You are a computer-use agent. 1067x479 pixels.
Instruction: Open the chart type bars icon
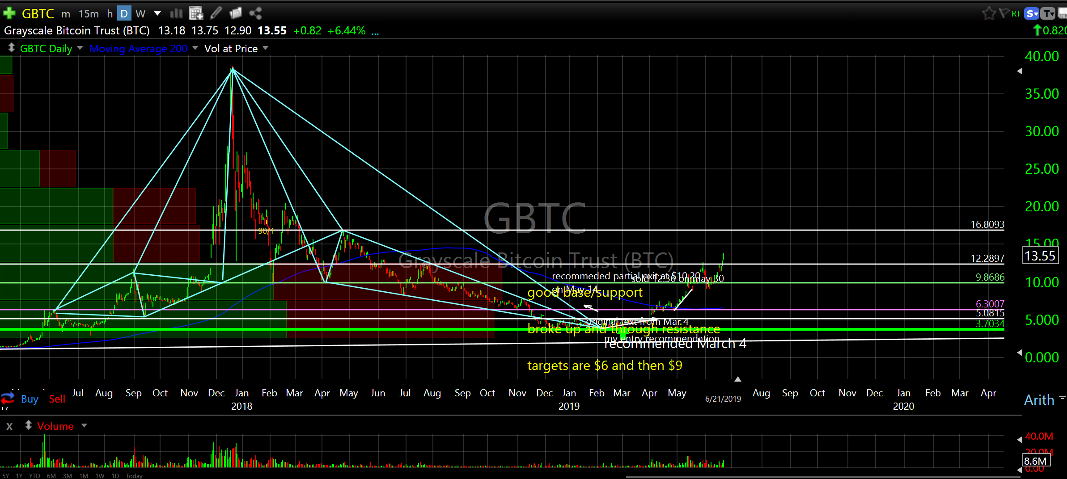pyautogui.click(x=176, y=13)
